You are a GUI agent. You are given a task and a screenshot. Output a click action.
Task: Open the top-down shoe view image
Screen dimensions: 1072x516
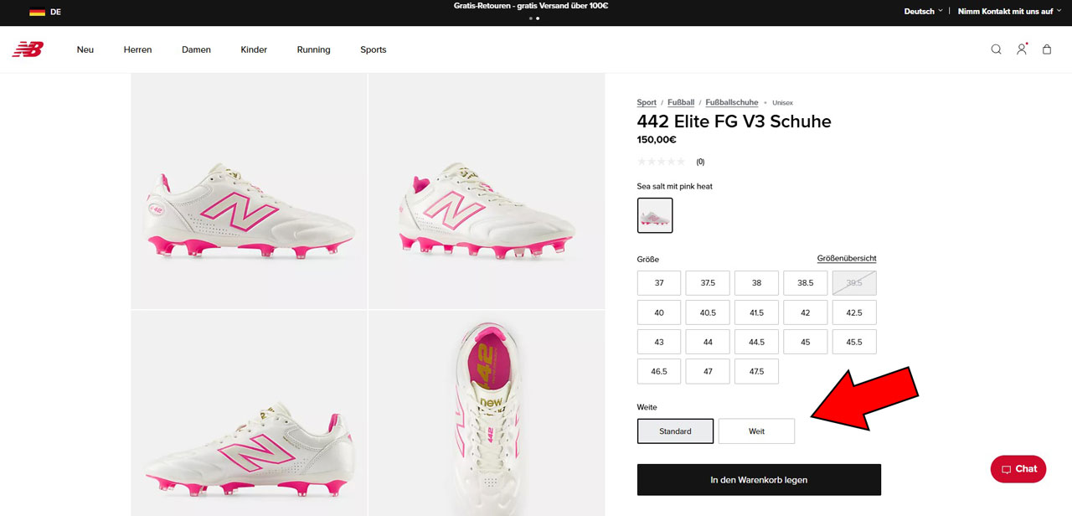coord(487,413)
